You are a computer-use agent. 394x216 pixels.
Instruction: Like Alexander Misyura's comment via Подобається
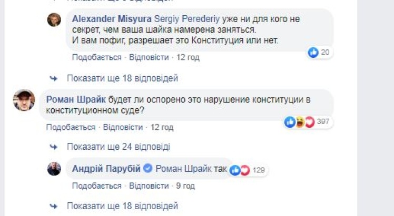pos(96,57)
